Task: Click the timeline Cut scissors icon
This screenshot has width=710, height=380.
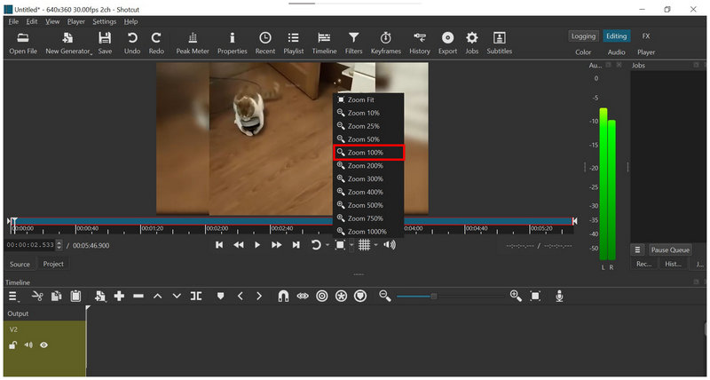Action: pos(37,297)
